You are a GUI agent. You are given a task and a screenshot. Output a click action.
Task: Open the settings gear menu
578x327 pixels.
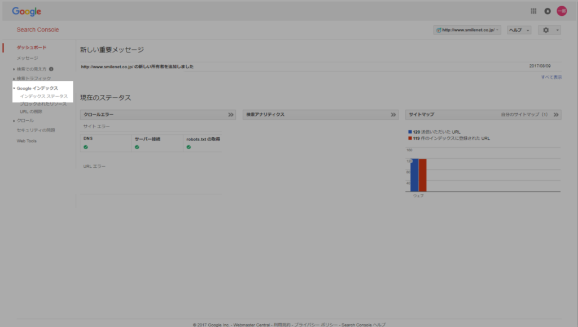[x=549, y=30]
